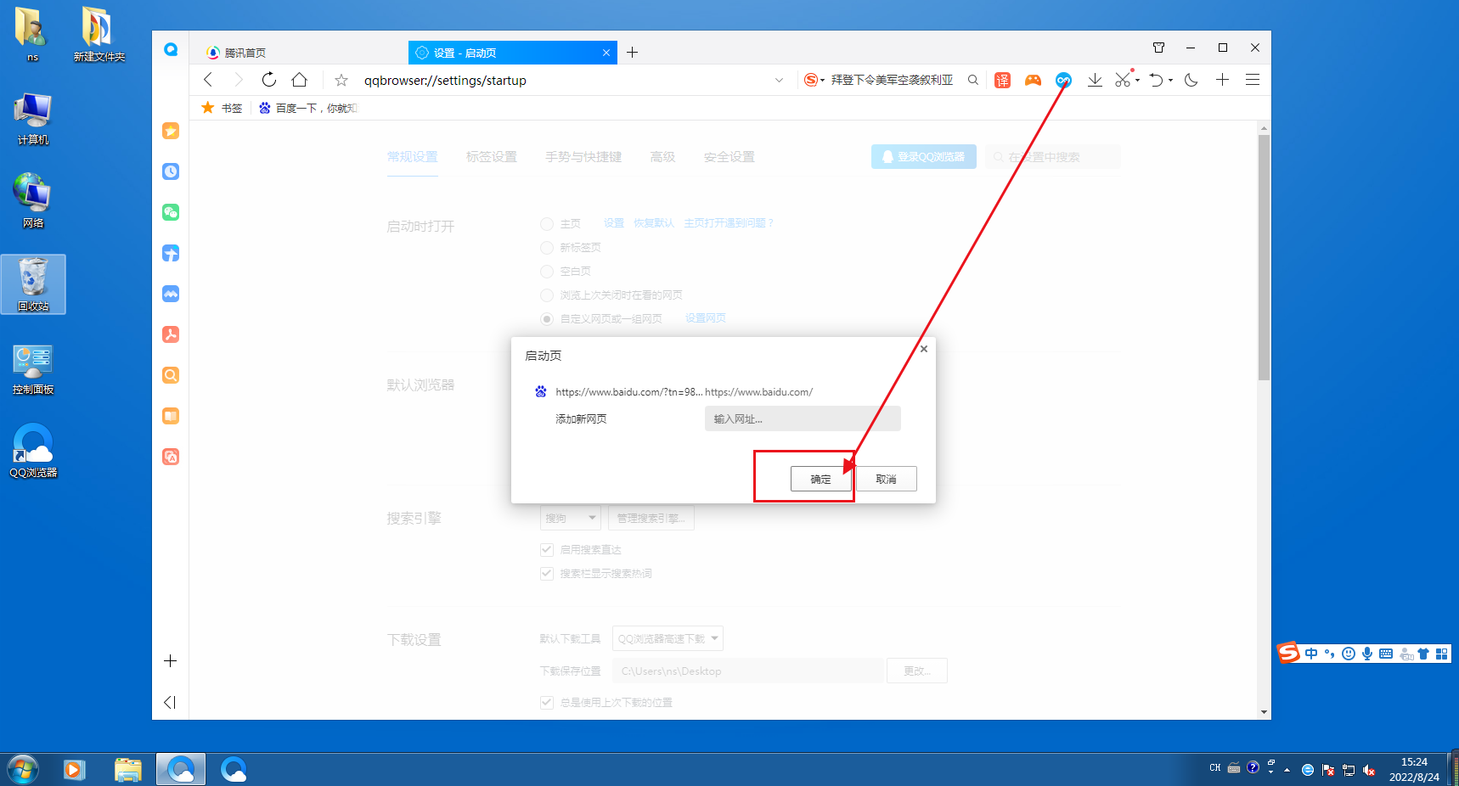Open the 搜狗 search engine dropdown
The image size is (1459, 786).
pos(571,518)
